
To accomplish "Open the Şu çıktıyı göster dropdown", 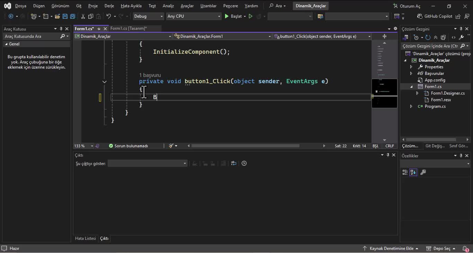I will tap(148, 163).
